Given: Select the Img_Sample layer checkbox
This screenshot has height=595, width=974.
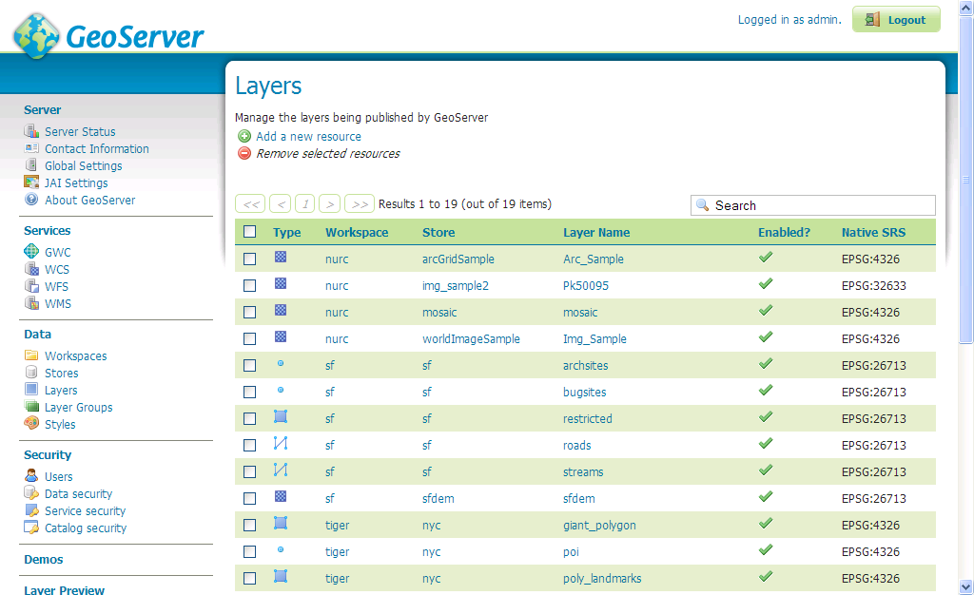Looking at the screenshot, I should (250, 338).
